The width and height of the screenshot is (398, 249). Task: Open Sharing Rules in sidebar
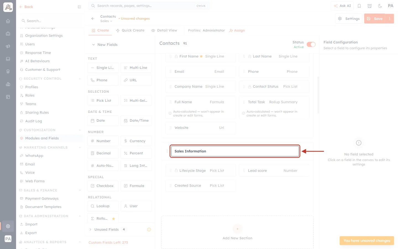pos(37,113)
